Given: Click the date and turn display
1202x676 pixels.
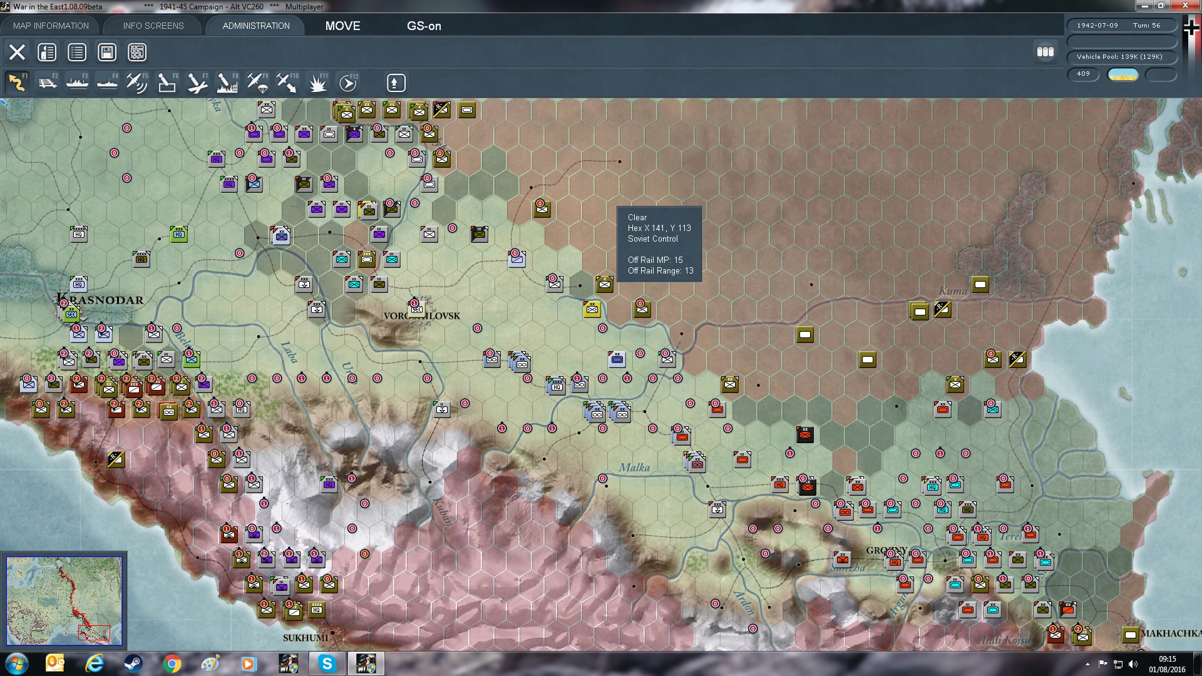Looking at the screenshot, I should pyautogui.click(x=1121, y=26).
